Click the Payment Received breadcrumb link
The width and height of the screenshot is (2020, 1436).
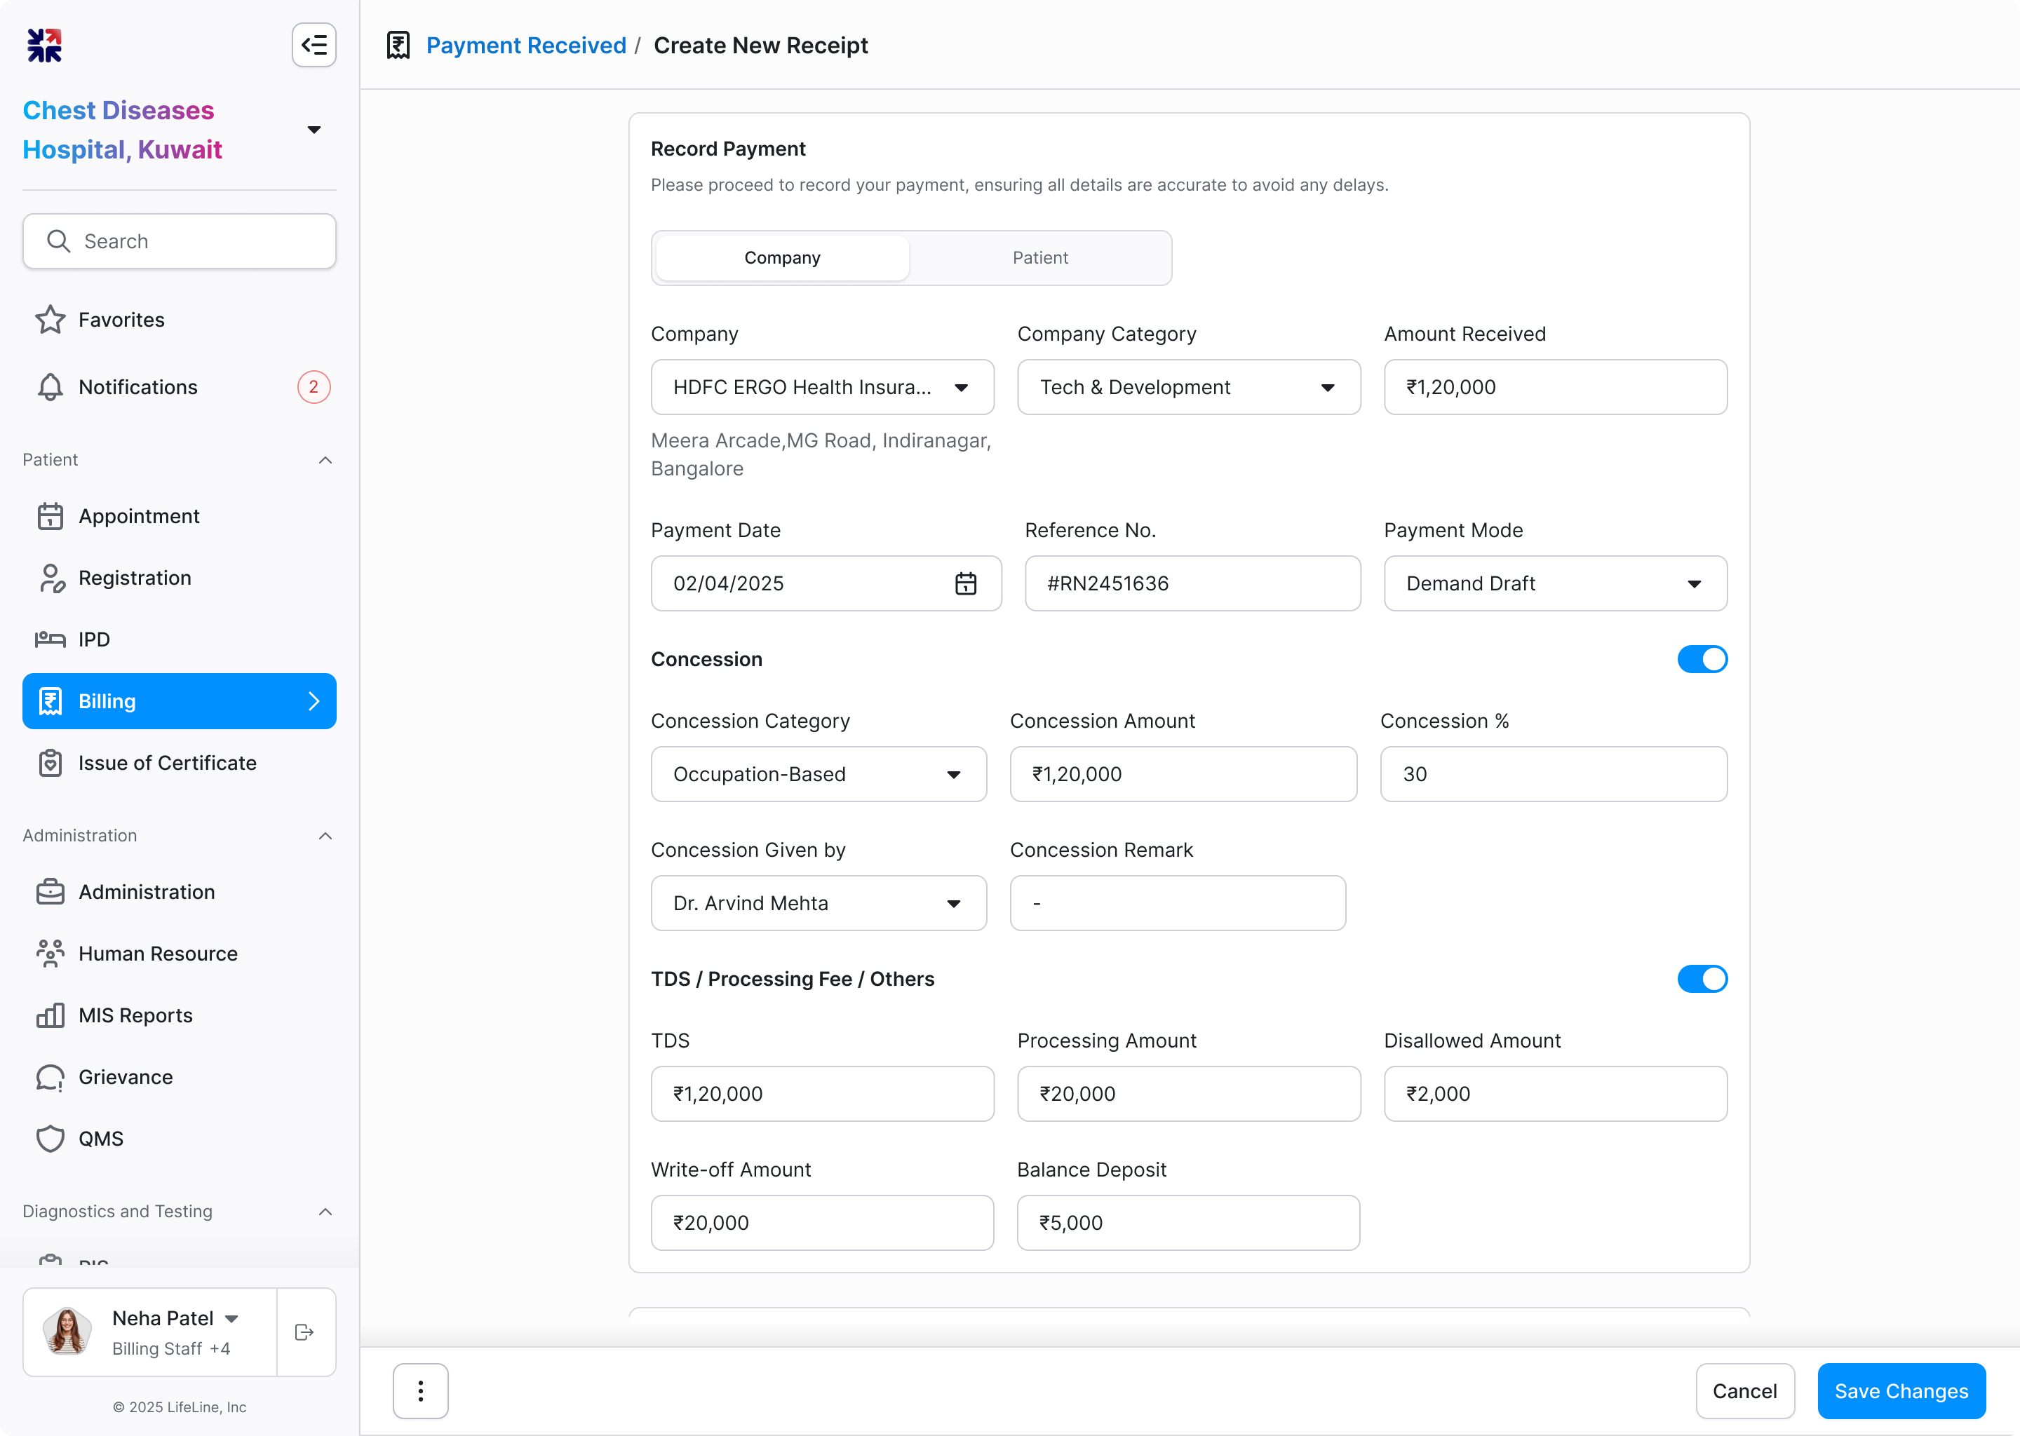pyautogui.click(x=525, y=45)
